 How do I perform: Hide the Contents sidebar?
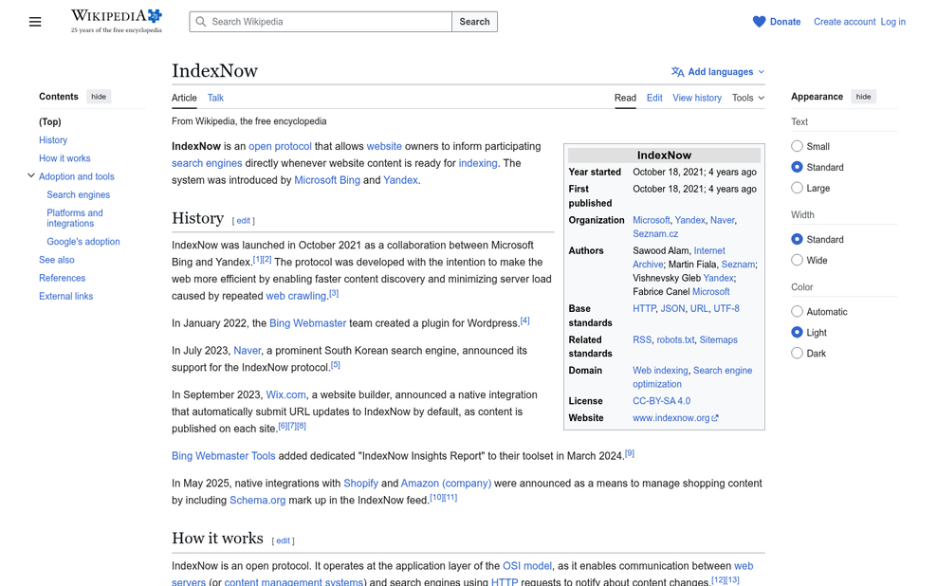[x=99, y=97]
